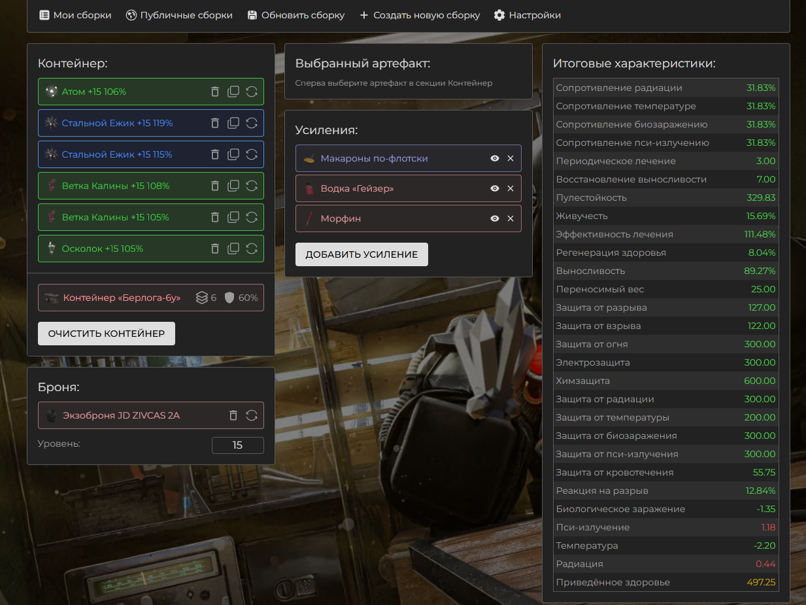Go to Публичные сборки
The height and width of the screenshot is (605, 806).
point(179,15)
